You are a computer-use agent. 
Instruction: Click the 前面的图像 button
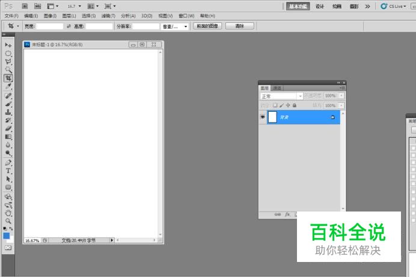point(207,26)
